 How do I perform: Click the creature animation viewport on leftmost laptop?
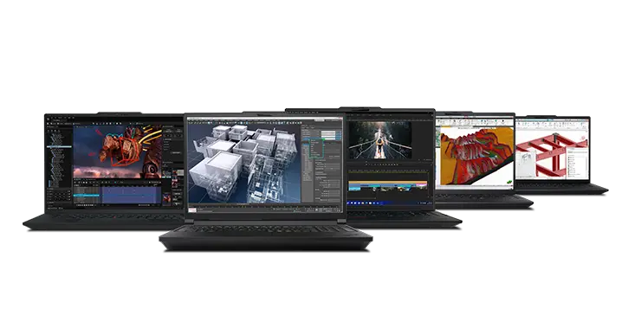117,152
